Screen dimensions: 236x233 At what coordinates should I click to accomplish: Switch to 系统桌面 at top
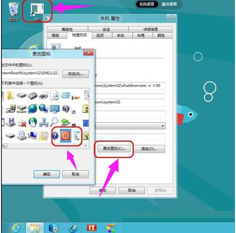point(147,4)
